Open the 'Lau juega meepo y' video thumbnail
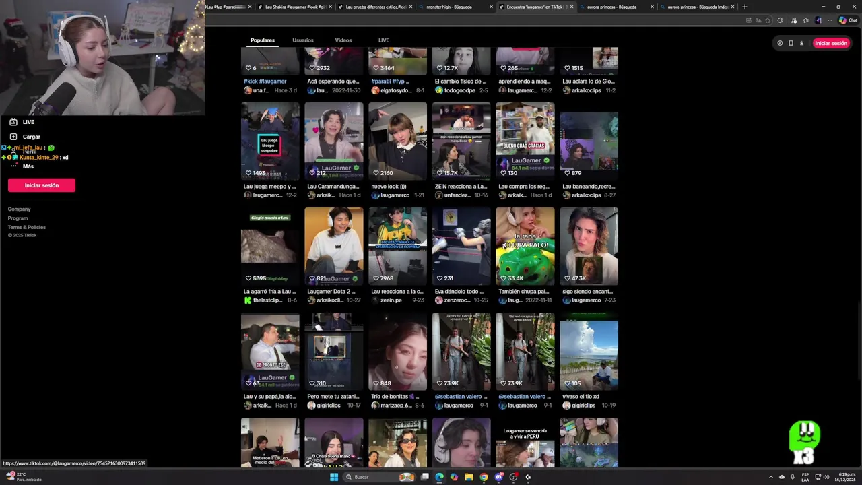 coord(270,141)
